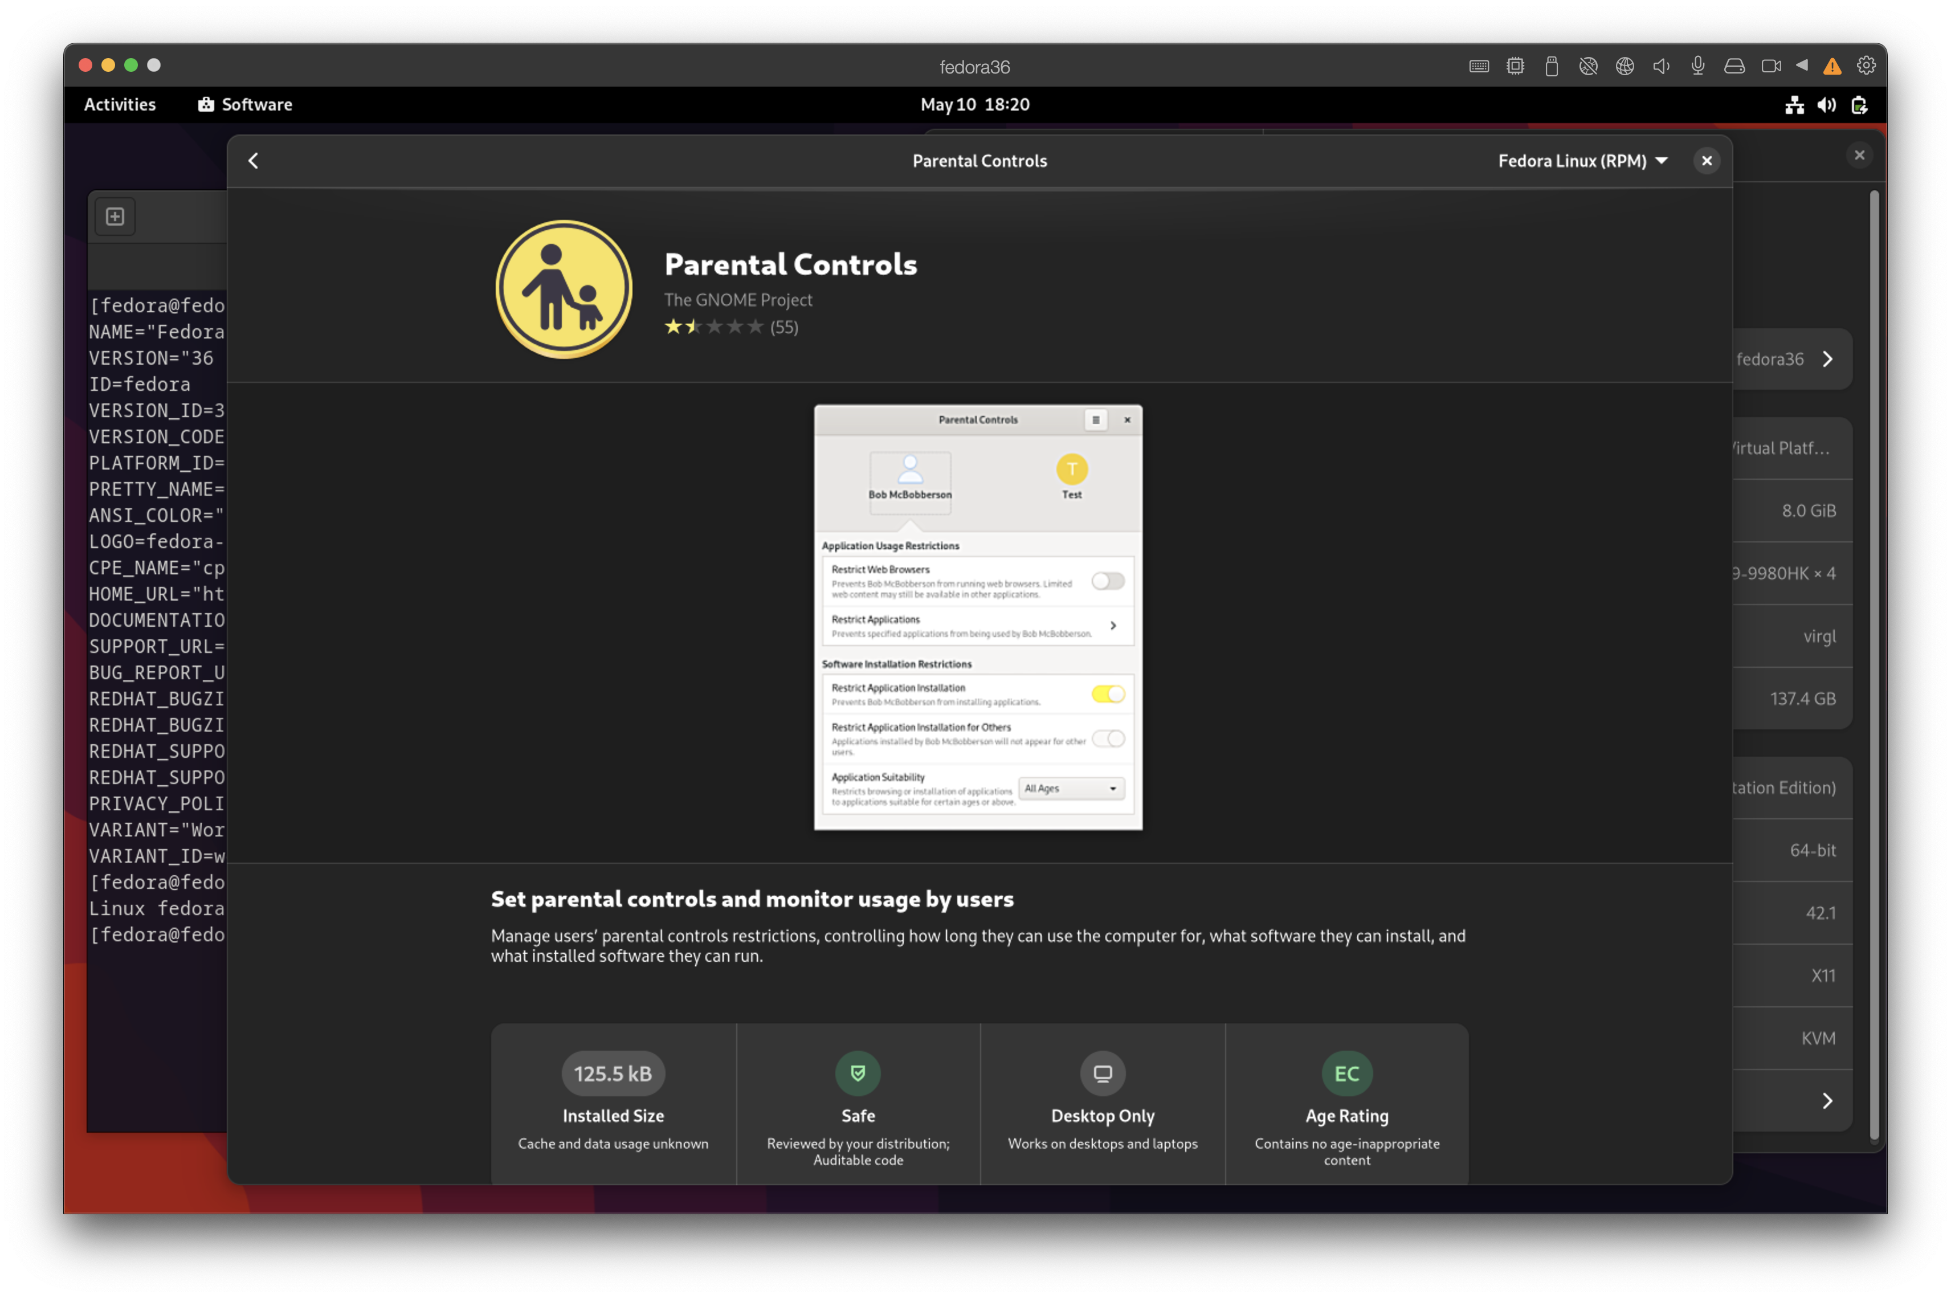Enlarge the Parental Controls screenshot thumbnail

(x=978, y=618)
